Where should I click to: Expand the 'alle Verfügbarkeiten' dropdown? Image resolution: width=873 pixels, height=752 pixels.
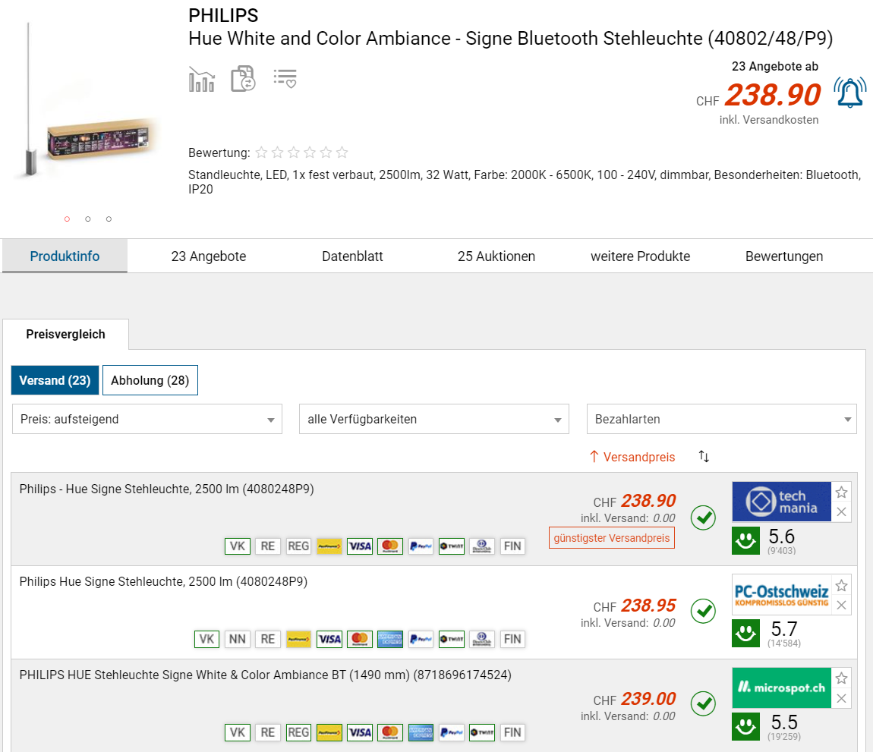pos(433,419)
